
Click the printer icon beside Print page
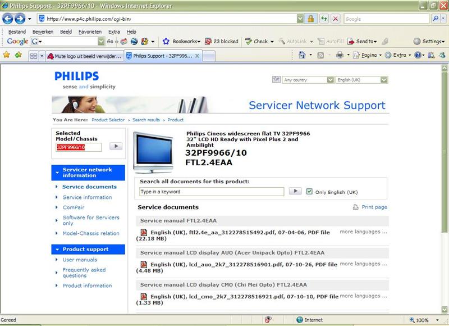356,207
